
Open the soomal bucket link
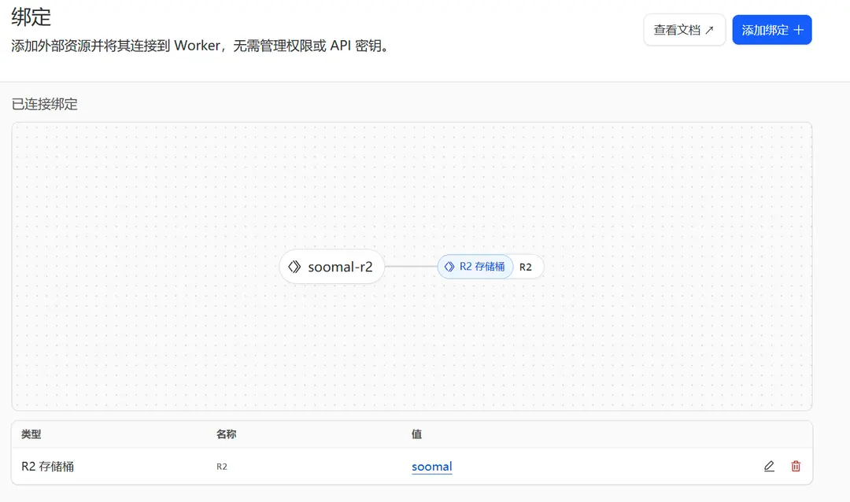tap(431, 466)
